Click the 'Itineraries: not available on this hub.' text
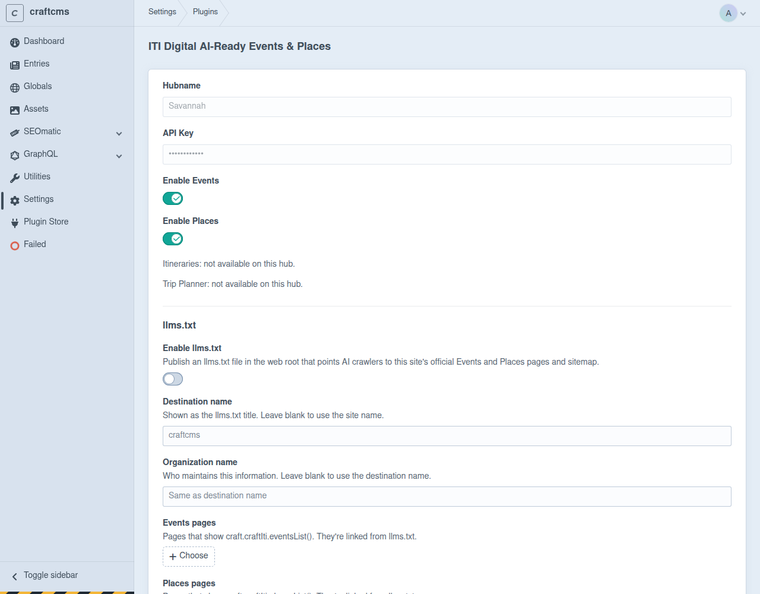 229,264
